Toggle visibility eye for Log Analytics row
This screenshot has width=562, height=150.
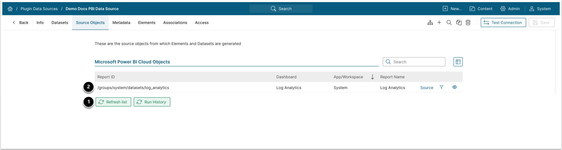(x=454, y=87)
